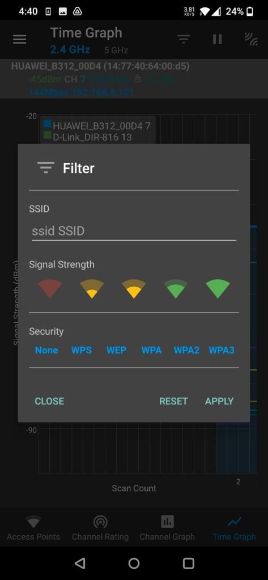The width and height of the screenshot is (268, 580).
Task: Tap the pause scanning icon
Action: pos(217,39)
